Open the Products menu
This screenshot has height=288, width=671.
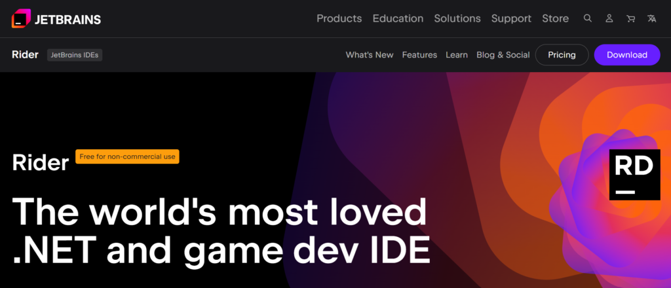click(339, 18)
